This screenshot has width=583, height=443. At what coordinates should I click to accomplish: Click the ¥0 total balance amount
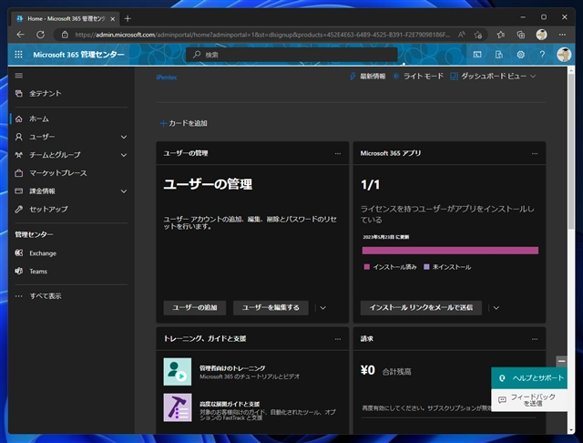pyautogui.click(x=368, y=370)
